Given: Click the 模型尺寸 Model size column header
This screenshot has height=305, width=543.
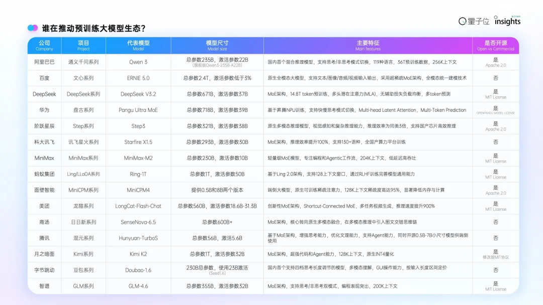Looking at the screenshot, I should [x=217, y=45].
